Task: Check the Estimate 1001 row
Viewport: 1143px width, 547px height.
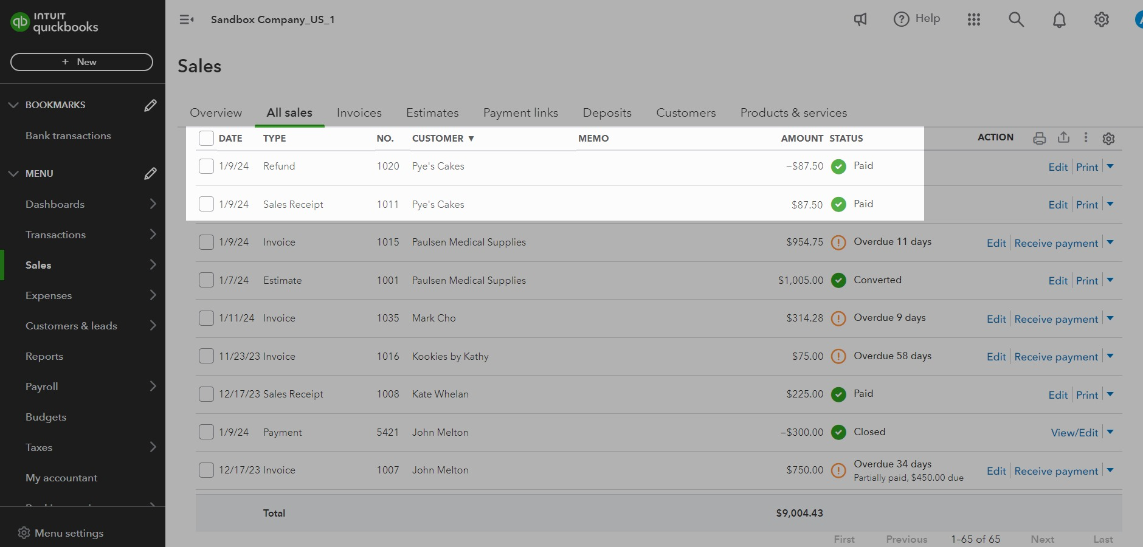Action: [x=206, y=280]
